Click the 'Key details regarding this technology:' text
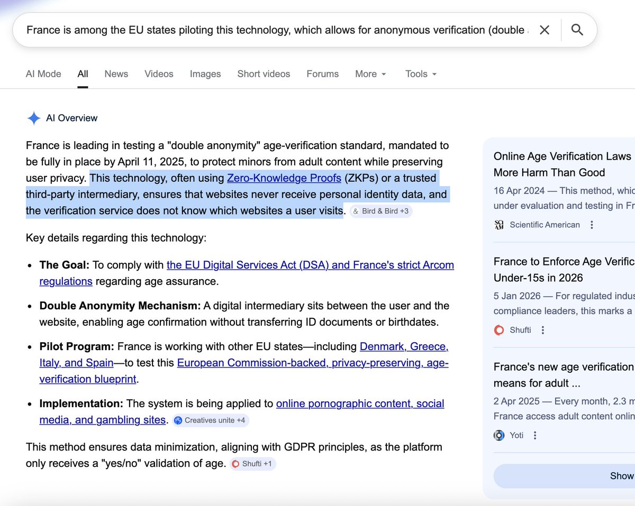 (116, 238)
